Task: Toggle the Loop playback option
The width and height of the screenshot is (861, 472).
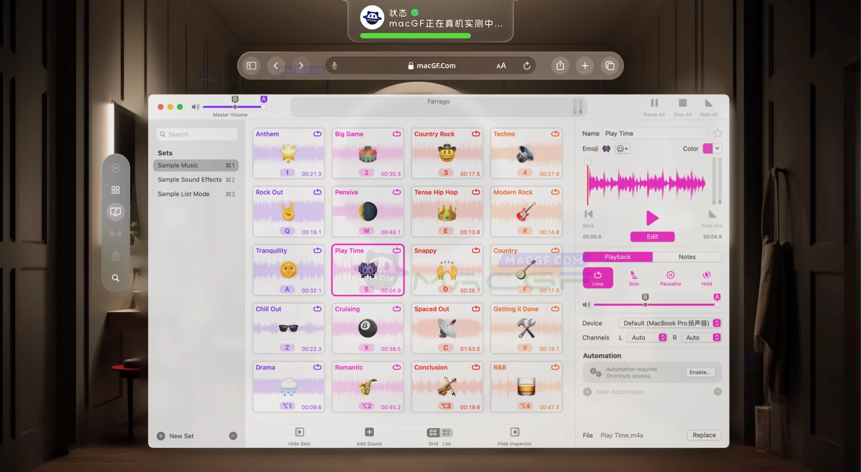Action: click(598, 278)
